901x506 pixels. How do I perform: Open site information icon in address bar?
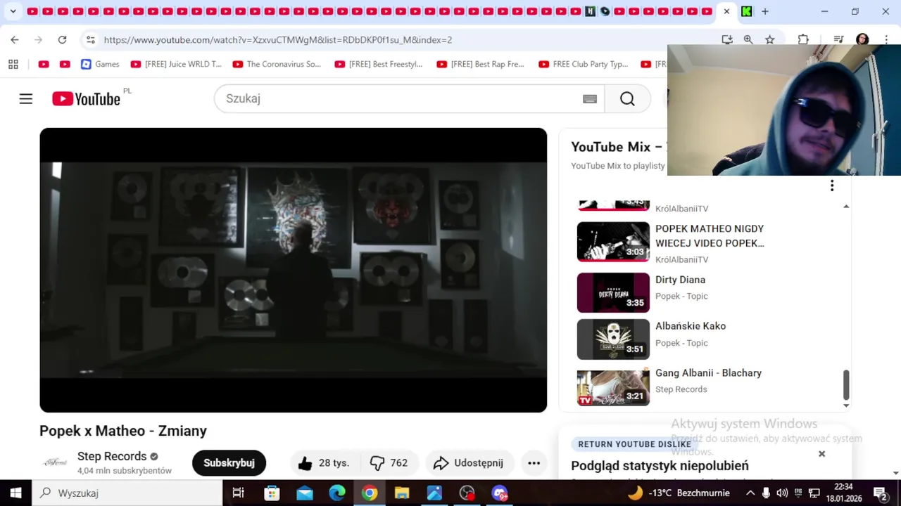point(90,40)
